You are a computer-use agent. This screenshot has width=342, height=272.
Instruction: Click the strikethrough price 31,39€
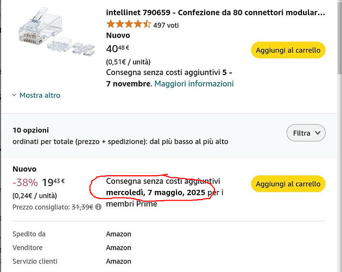point(83,207)
